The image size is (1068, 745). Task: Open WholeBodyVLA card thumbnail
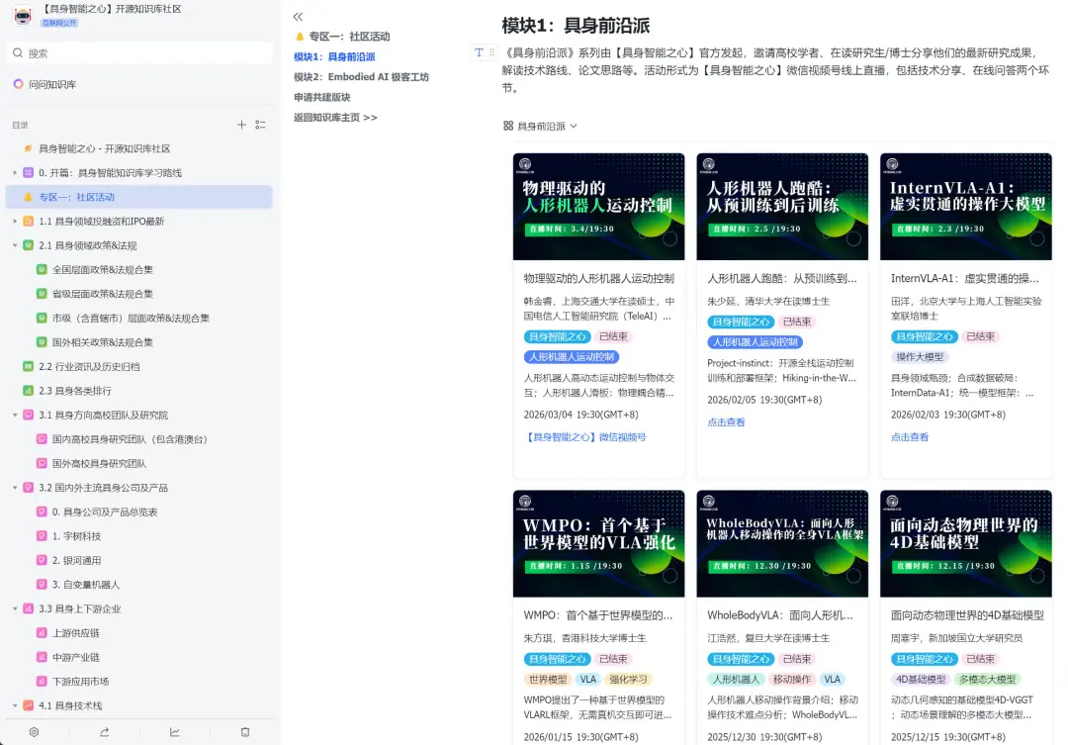pyautogui.click(x=782, y=543)
